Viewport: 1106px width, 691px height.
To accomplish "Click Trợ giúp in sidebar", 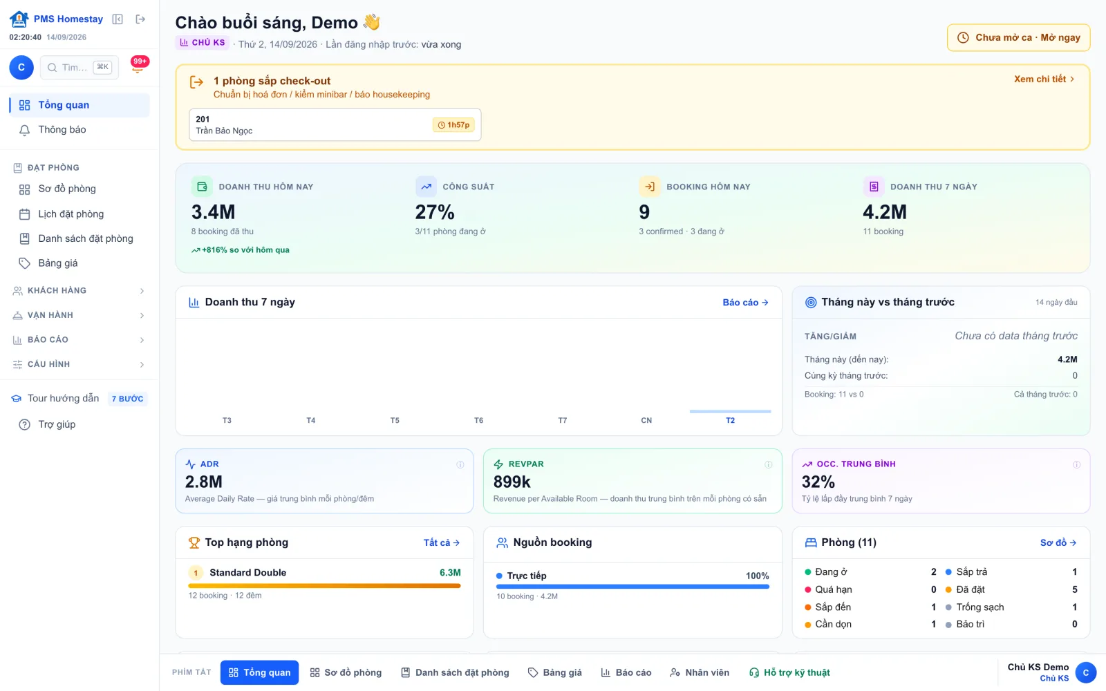I will pyautogui.click(x=79, y=425).
